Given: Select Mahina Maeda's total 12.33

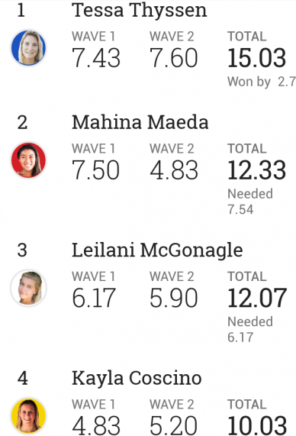Looking at the screenshot, I should [x=257, y=170].
